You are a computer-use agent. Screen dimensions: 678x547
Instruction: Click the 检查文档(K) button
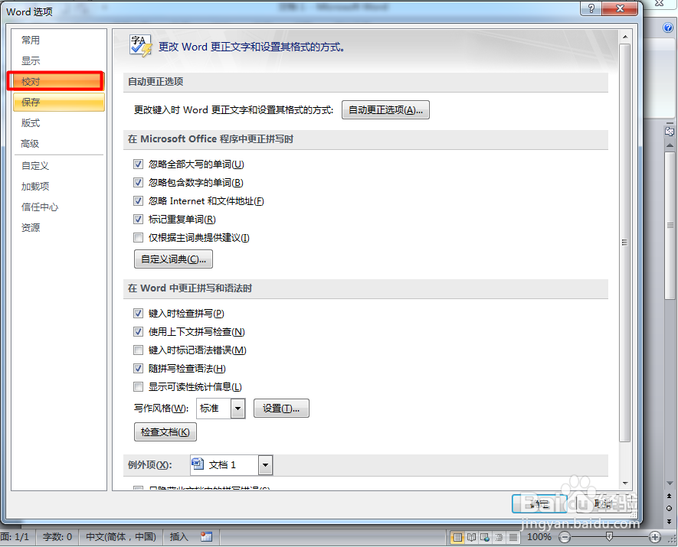[165, 432]
